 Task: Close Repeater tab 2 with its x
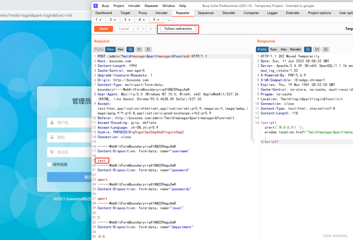(x=115, y=20)
